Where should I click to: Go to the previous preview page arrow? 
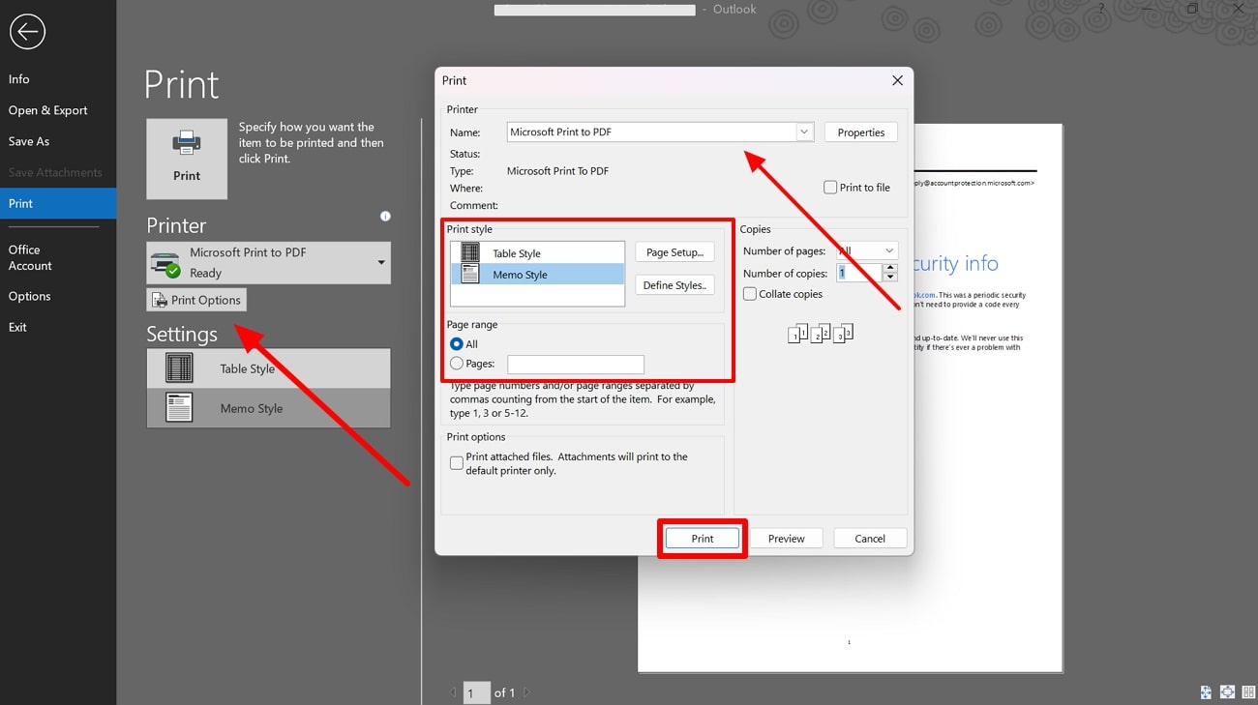click(452, 692)
